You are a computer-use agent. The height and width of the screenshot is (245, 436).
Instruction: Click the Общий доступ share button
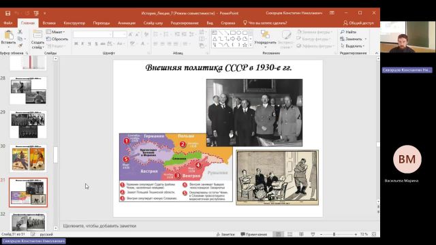pos(358,23)
